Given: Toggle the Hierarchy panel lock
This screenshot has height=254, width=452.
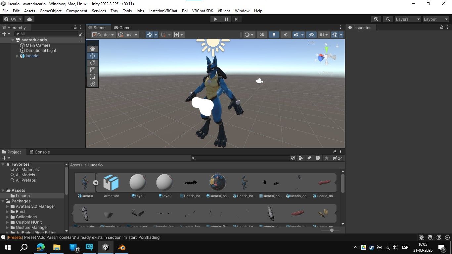Looking at the screenshot, I should point(75,27).
